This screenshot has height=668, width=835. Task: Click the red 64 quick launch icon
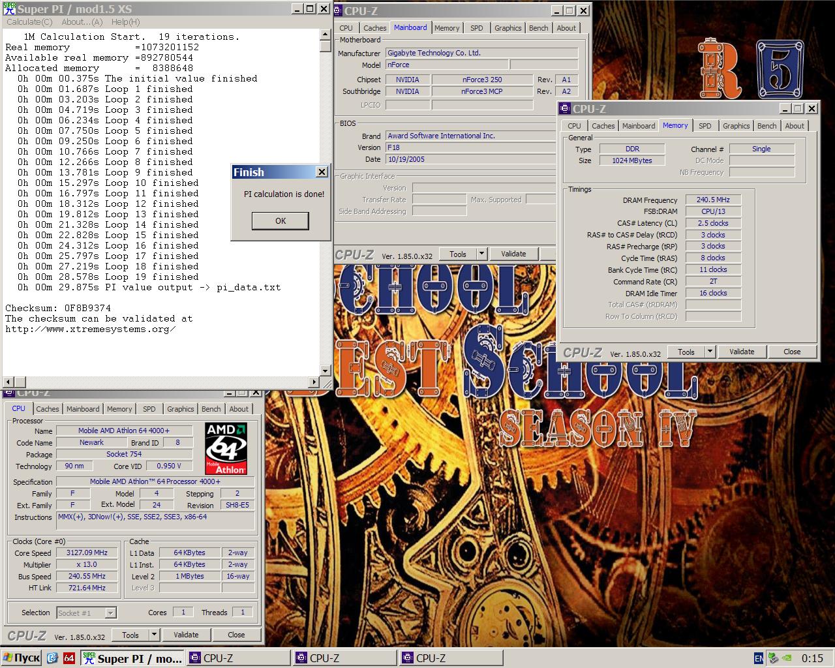click(x=69, y=658)
